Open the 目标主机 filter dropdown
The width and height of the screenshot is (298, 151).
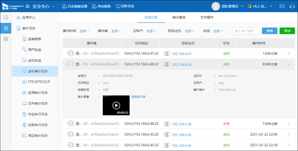click(x=189, y=31)
